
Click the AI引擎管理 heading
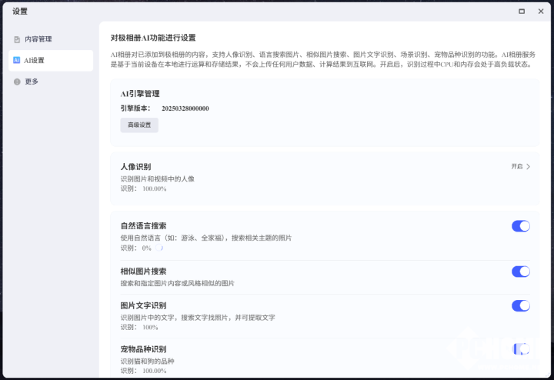point(140,94)
